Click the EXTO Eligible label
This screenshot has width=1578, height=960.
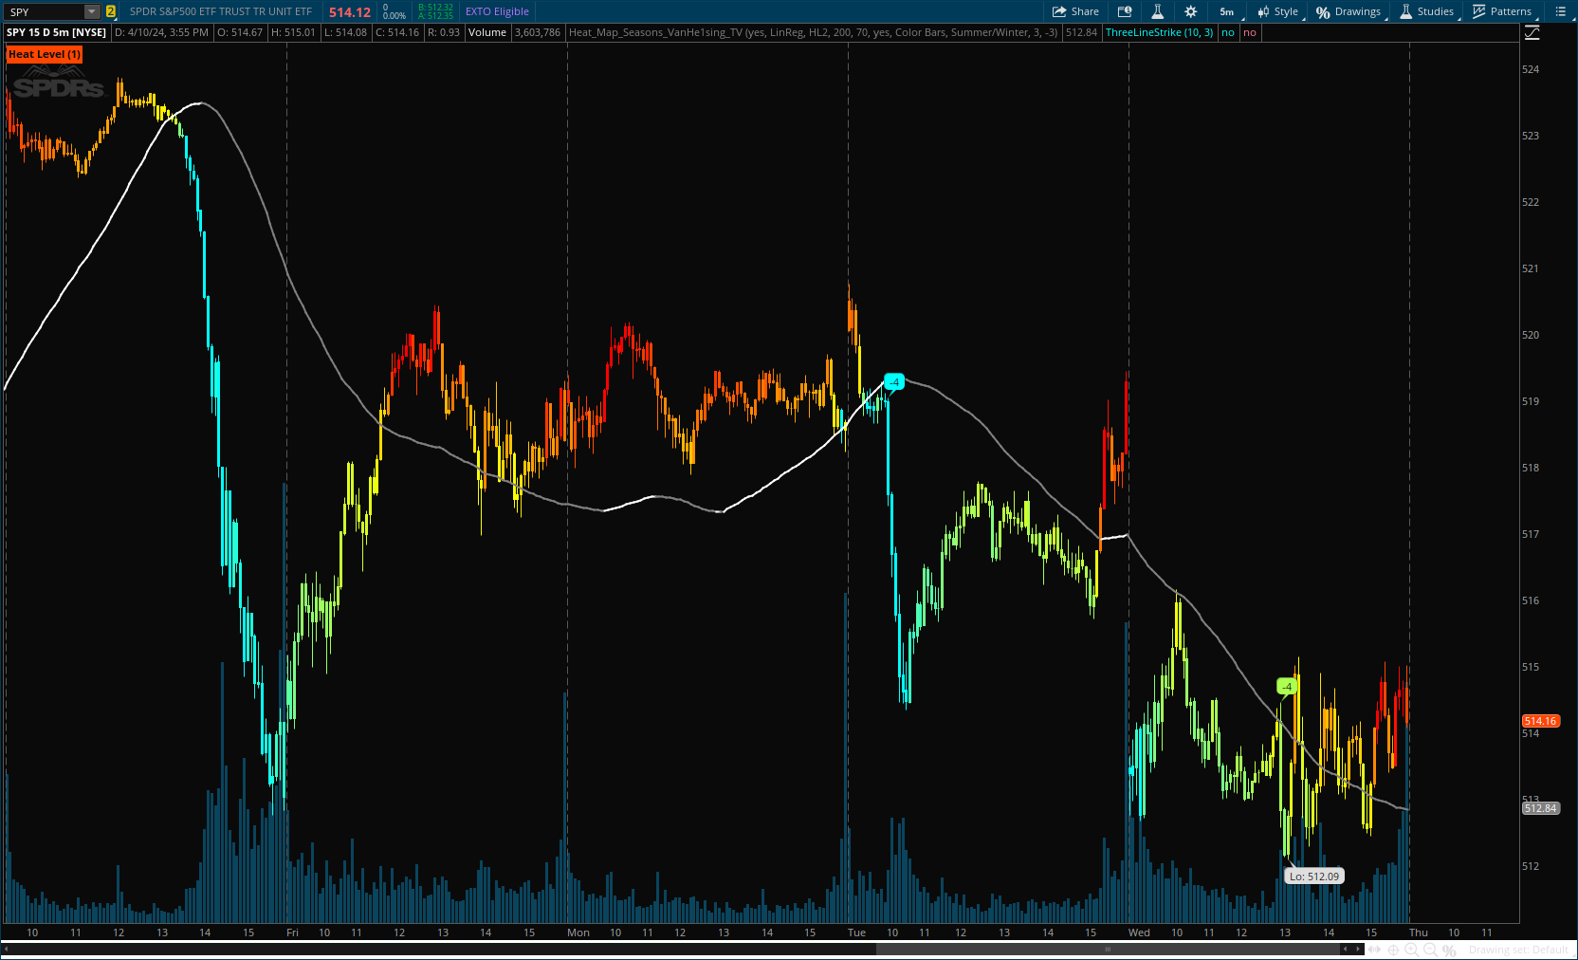pyautogui.click(x=497, y=11)
